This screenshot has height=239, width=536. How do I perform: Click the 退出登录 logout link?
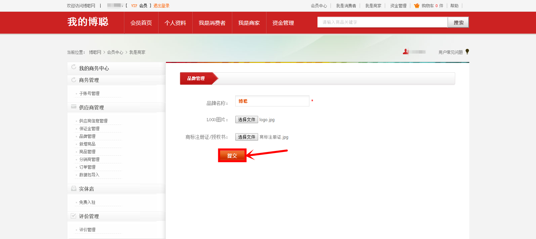click(161, 6)
